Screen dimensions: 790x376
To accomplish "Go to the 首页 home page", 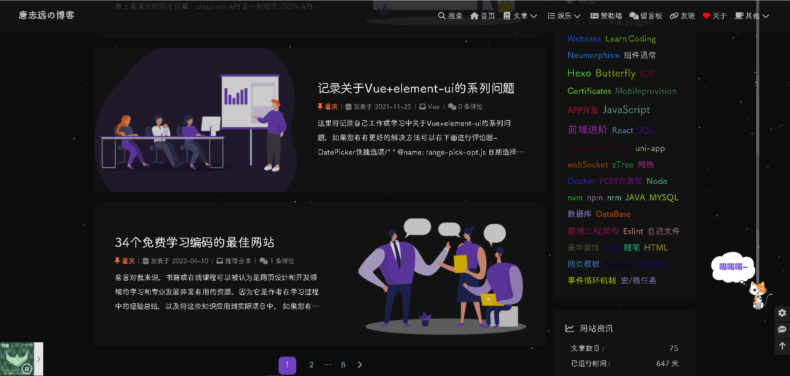I will click(483, 16).
